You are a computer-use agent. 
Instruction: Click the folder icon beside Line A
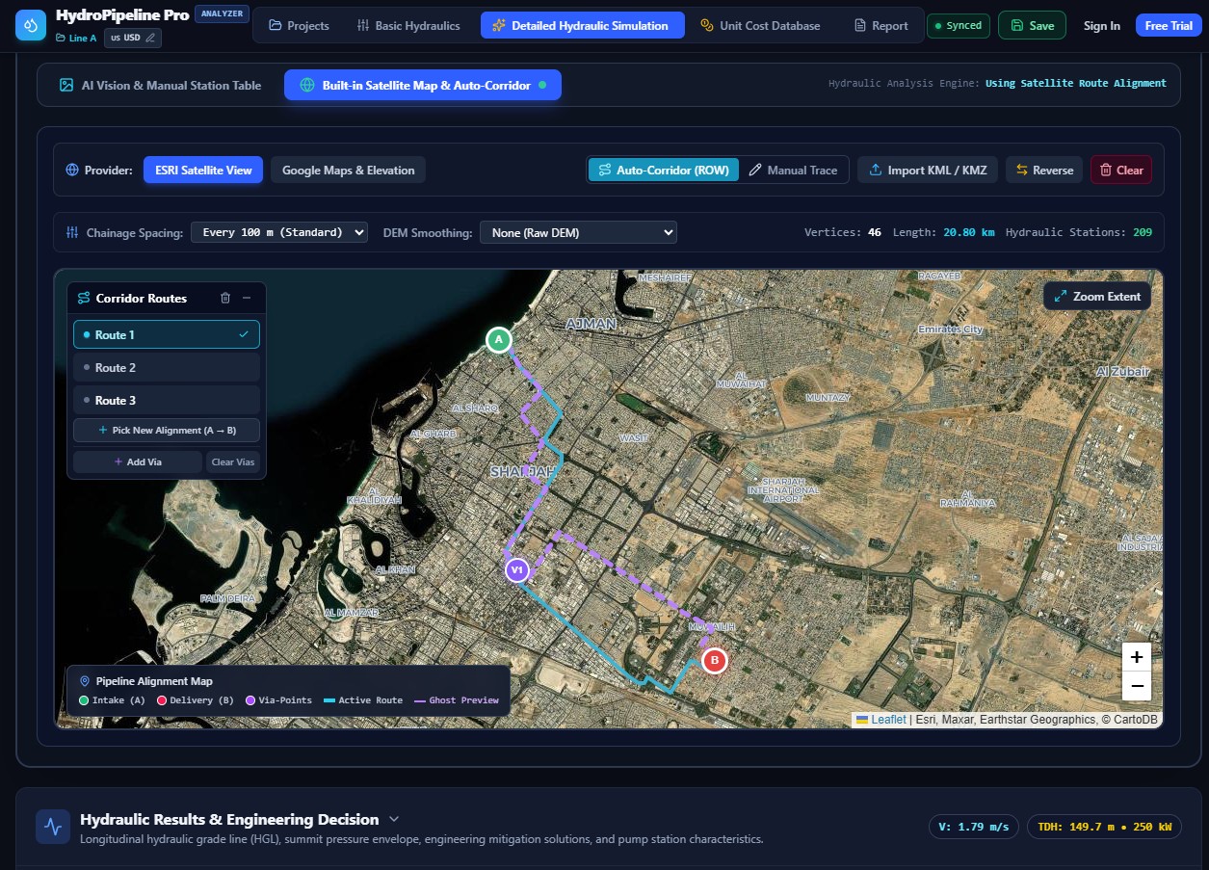click(x=63, y=38)
